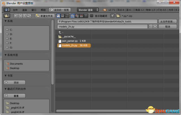Viewport: 181px width, 115px height.
Task: Select json_parser.py file
Action: pos(74,41)
